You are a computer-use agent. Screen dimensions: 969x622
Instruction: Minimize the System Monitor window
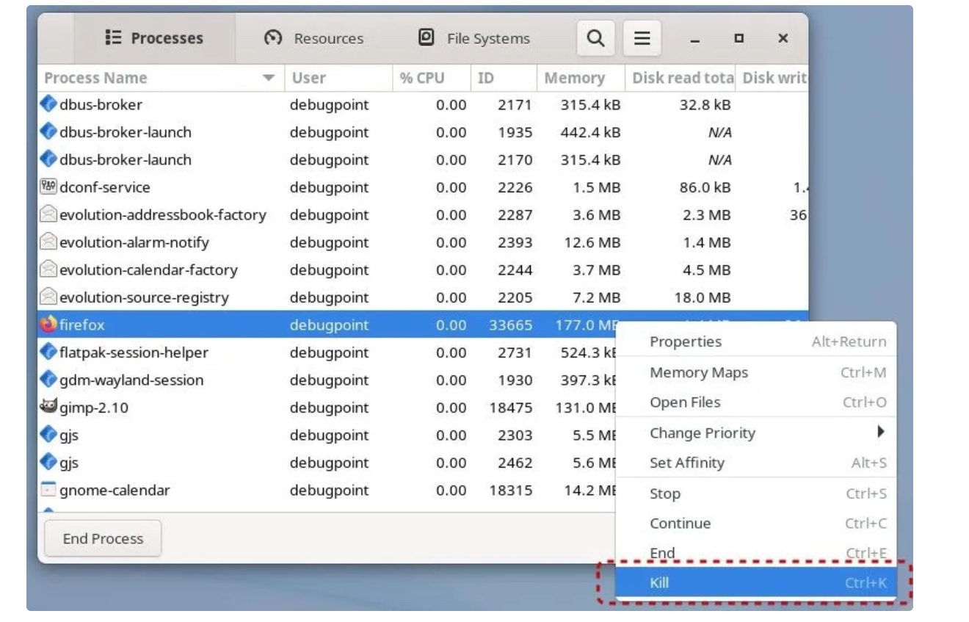pos(695,39)
